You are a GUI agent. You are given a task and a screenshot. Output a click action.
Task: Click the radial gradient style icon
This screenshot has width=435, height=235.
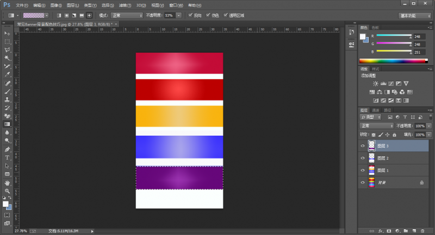pos(66,15)
